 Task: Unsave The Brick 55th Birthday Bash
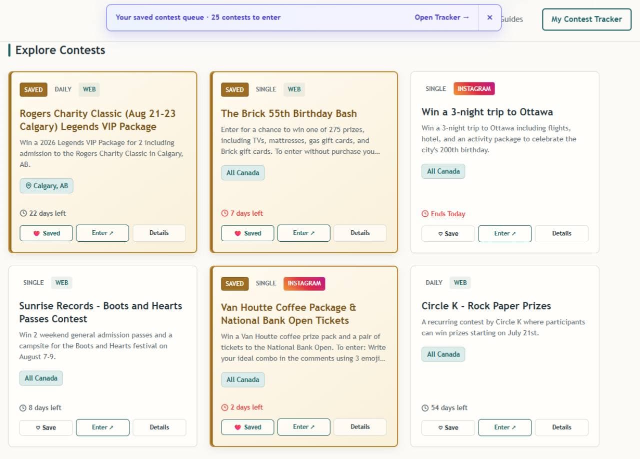pos(247,233)
